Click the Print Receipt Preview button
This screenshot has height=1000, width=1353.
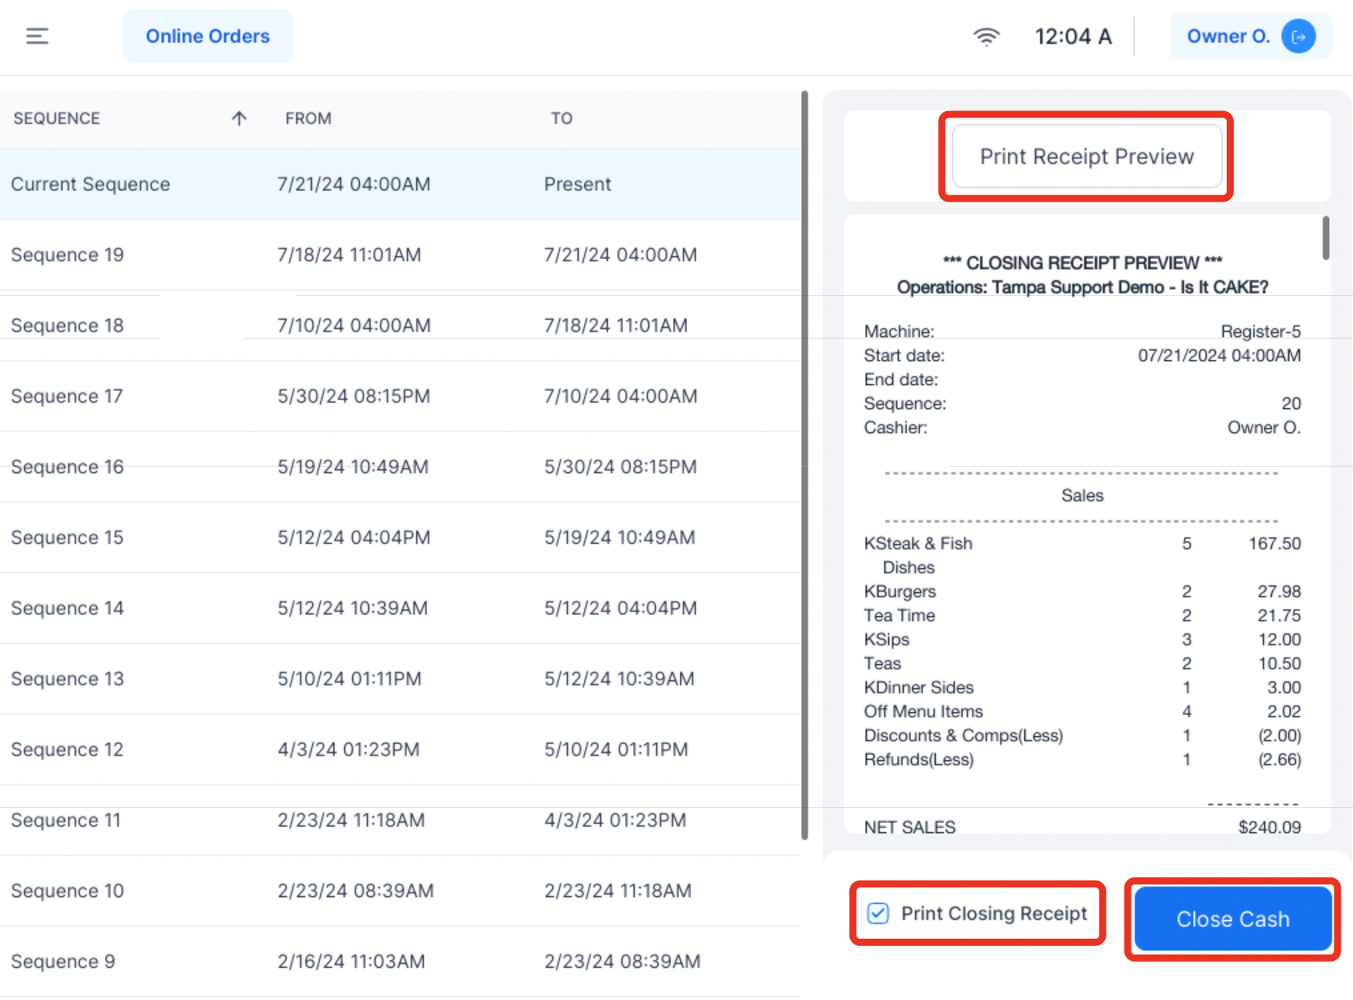[1086, 156]
